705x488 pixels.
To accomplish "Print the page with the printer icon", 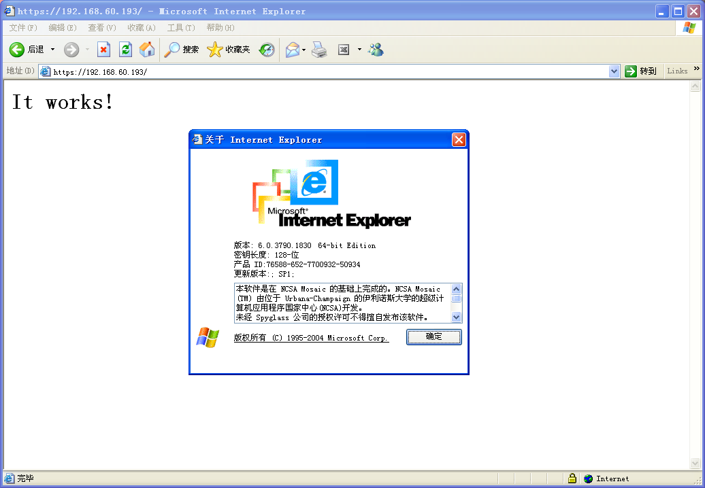I will tap(319, 50).
